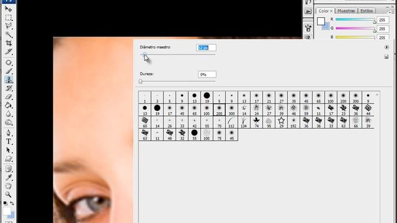Select the Slice tool
This screenshot has height=223, width=397.
pos(9,51)
